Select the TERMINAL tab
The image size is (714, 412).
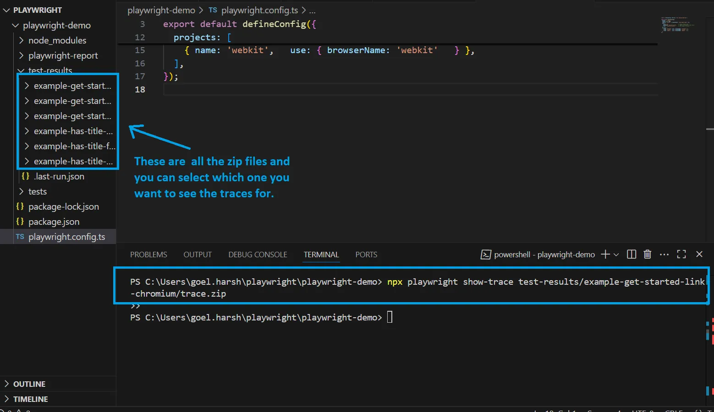click(321, 255)
